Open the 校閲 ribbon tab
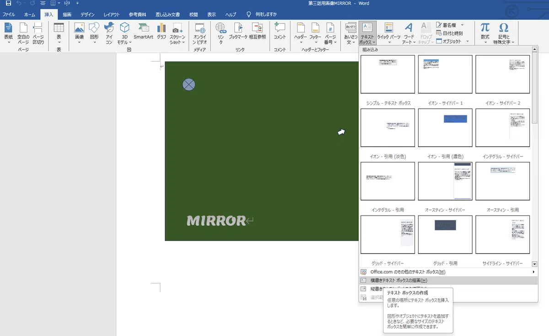 [x=194, y=14]
